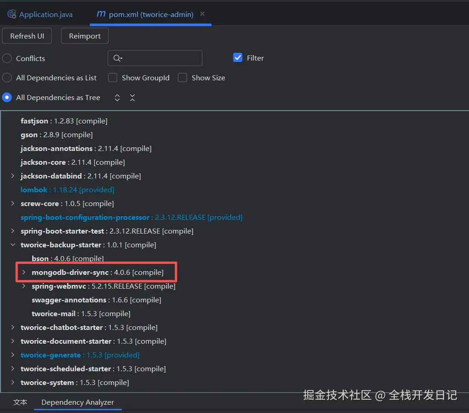Select lombok : 1.18.24 [provided] row

click(x=67, y=190)
